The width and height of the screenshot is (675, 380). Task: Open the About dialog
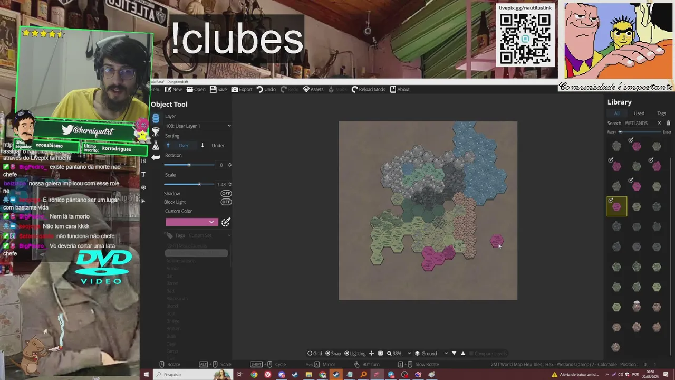[x=400, y=89]
